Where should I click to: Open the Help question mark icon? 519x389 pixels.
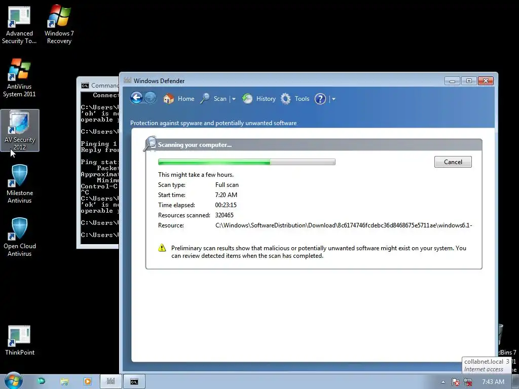tap(320, 99)
